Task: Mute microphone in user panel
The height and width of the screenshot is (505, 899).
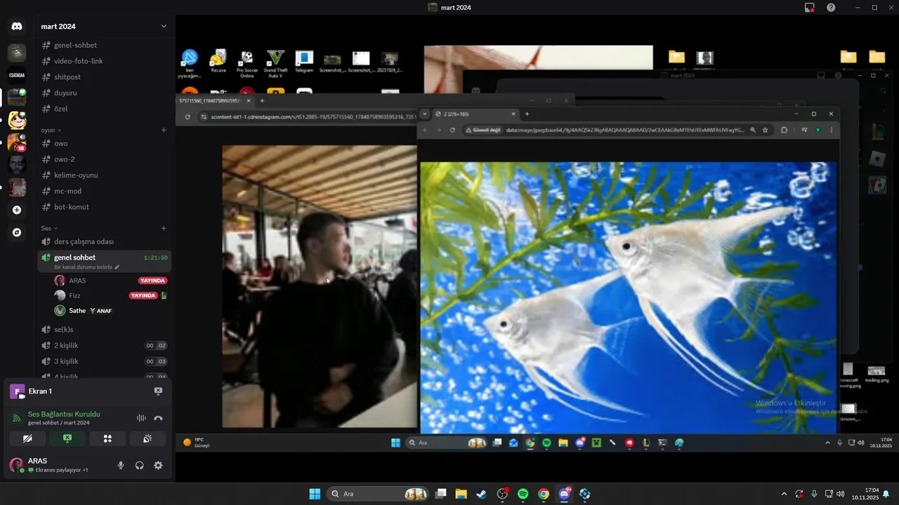Action: click(x=121, y=465)
